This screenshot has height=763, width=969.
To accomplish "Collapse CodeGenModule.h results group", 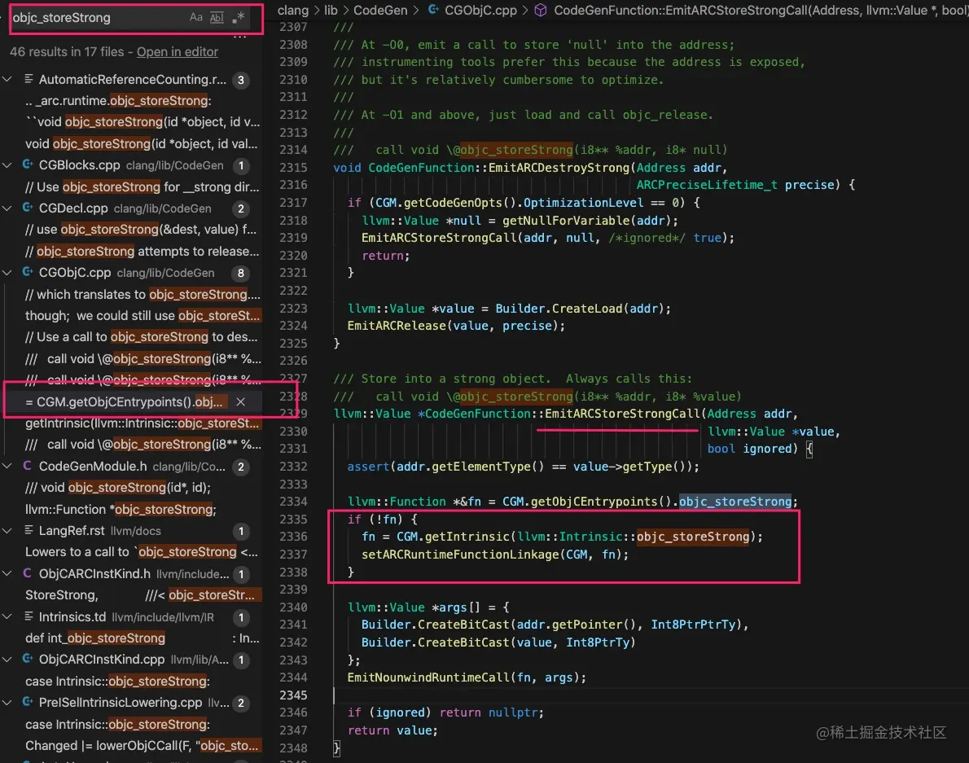I will (7, 466).
